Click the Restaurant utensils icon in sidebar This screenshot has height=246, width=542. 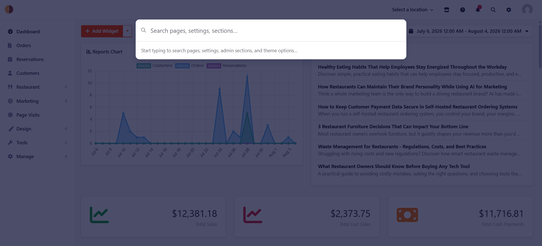(x=10, y=87)
